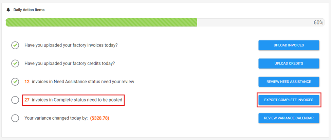Click 'Have you uploaded your factory invoices today?'
Viewport: 331px width, 140px height.
[x=71, y=45]
